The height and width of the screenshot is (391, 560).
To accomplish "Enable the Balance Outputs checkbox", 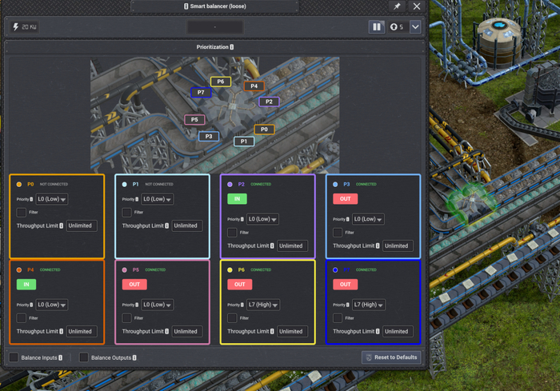I will tap(83, 357).
